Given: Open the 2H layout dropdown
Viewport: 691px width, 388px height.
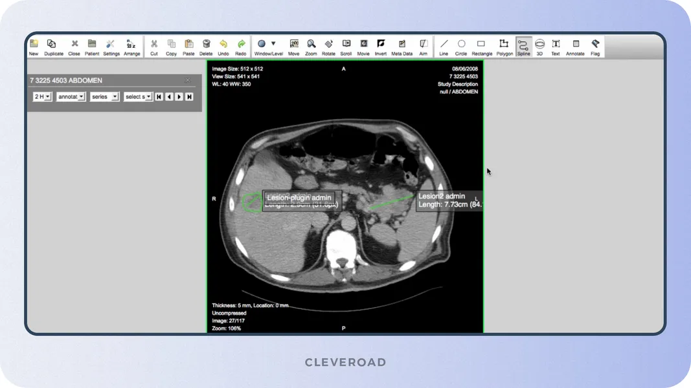Looking at the screenshot, I should (41, 96).
